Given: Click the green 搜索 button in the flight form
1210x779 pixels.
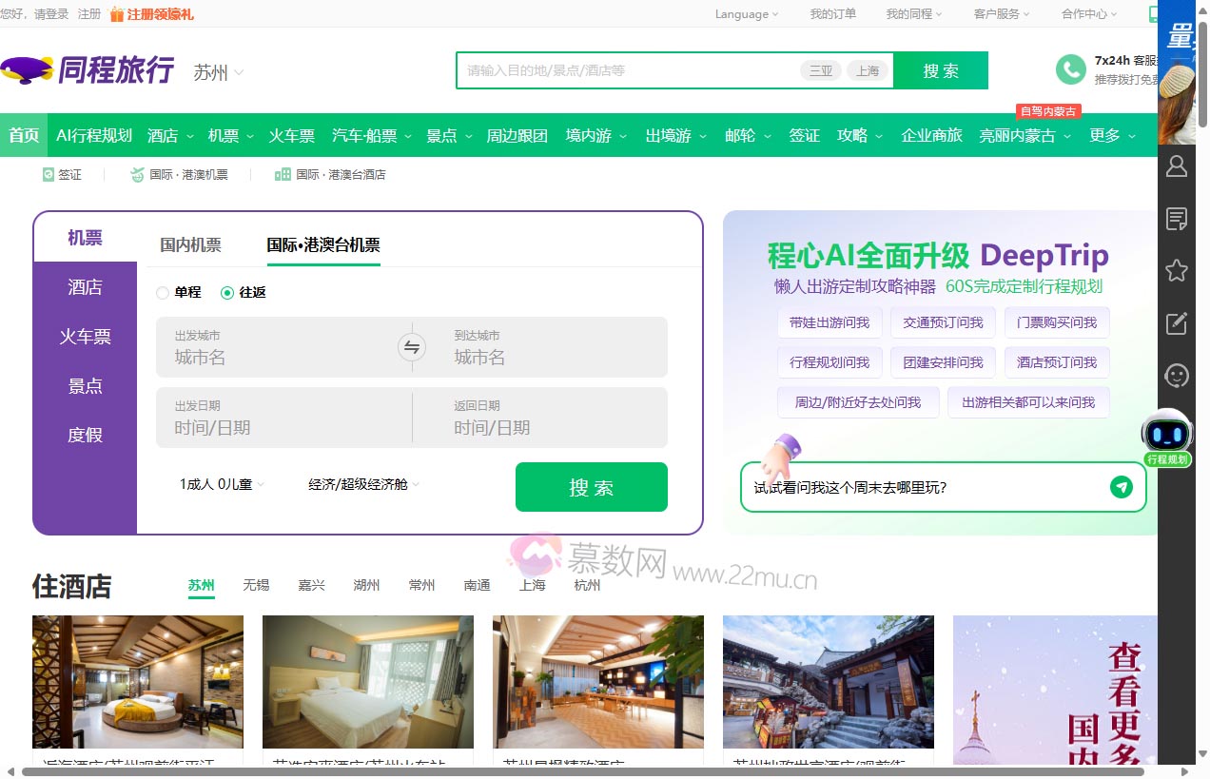Looking at the screenshot, I should tap(591, 487).
